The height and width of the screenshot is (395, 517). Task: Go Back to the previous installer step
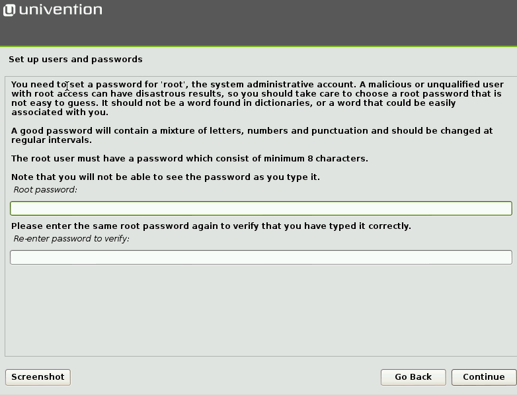pyautogui.click(x=413, y=377)
